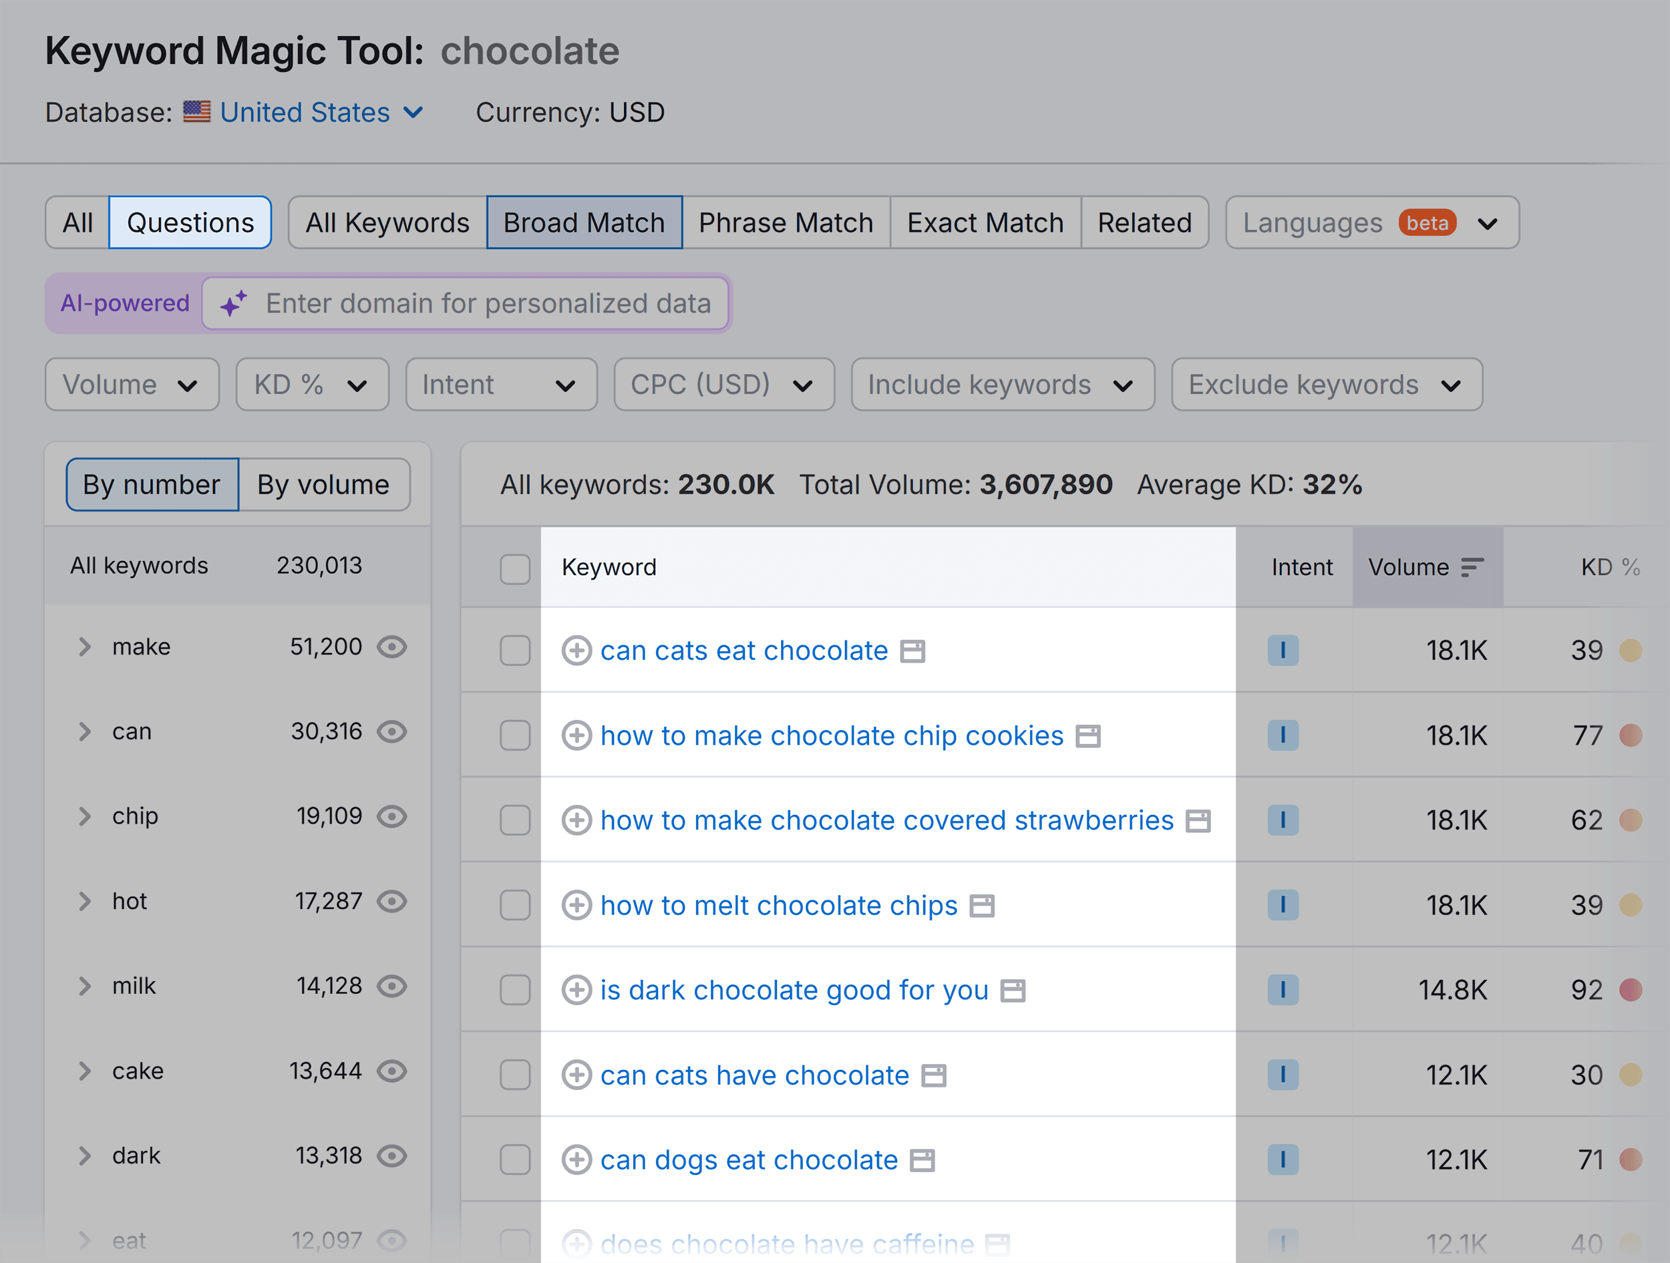Expand the 'can' keyword group
The height and width of the screenshot is (1263, 1670).
point(85,731)
